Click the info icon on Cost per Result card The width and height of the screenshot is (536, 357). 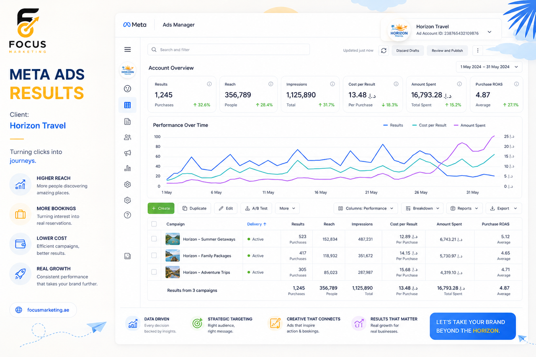[x=396, y=84]
